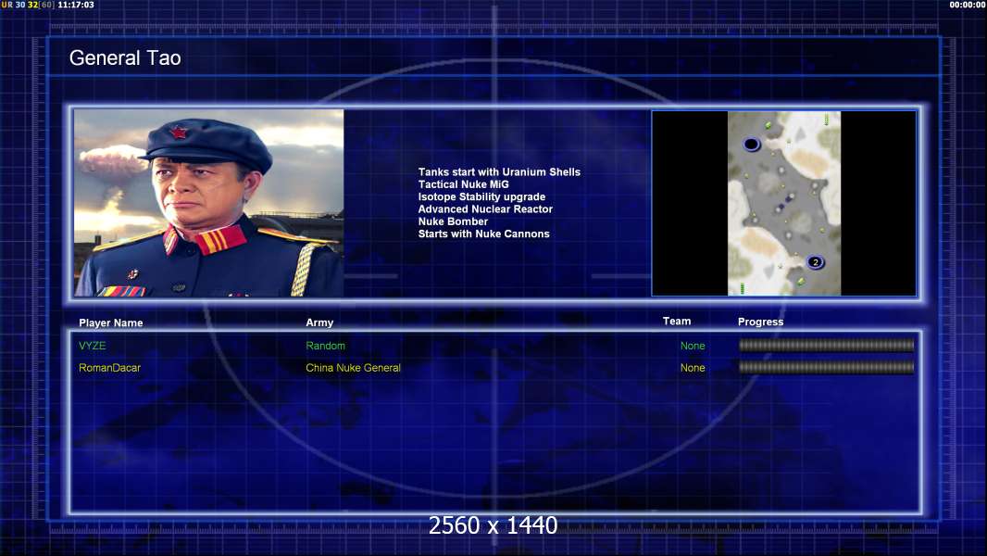Screen dimensions: 987x556
Task: Click the Progress column header
Action: click(x=760, y=322)
